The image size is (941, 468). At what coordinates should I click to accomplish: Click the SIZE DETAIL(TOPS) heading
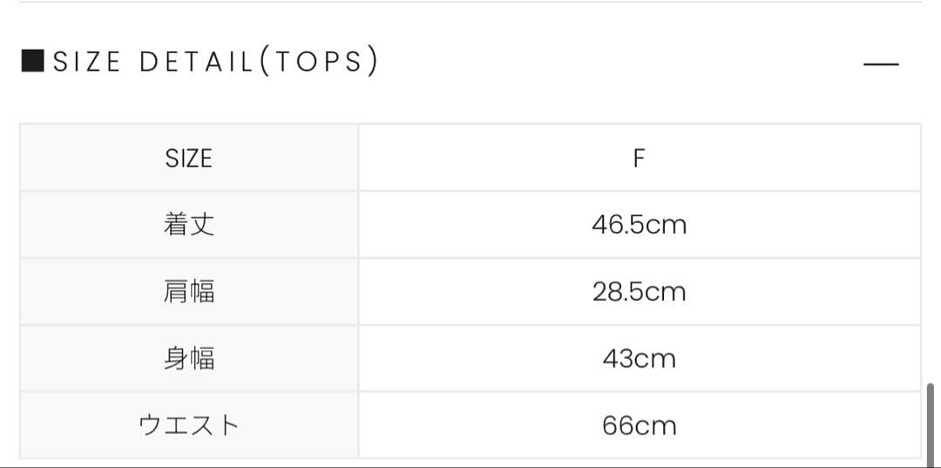[x=200, y=62]
